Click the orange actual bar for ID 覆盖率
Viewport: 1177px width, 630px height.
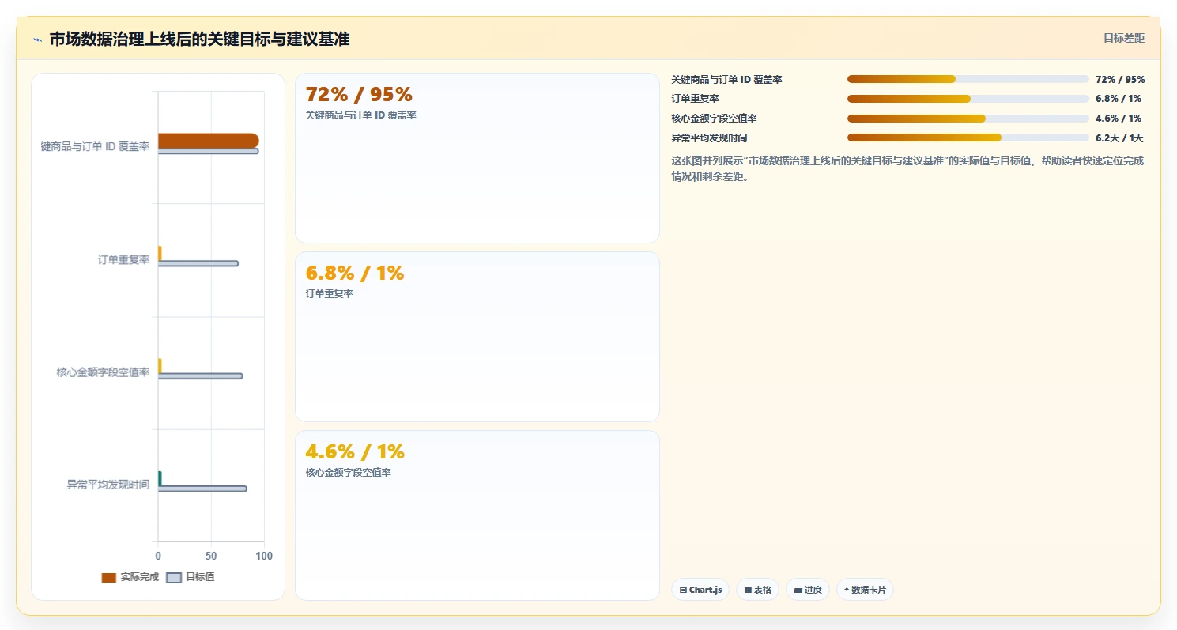[208, 141]
